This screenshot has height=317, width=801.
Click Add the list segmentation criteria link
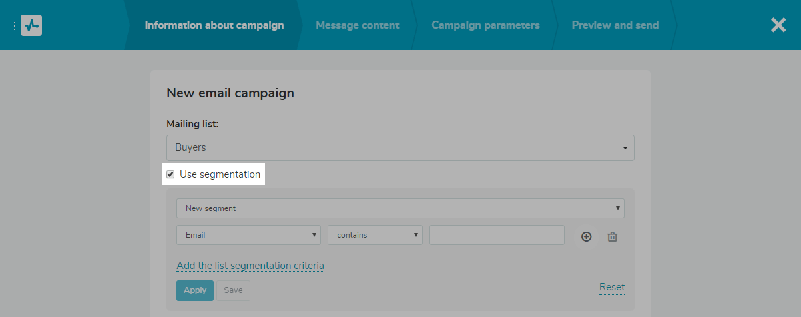coord(250,266)
